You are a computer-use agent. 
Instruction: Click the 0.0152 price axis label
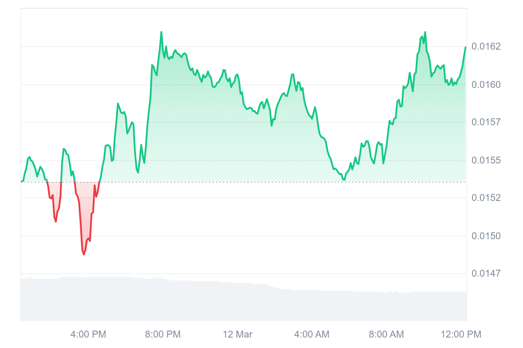pyautogui.click(x=486, y=198)
